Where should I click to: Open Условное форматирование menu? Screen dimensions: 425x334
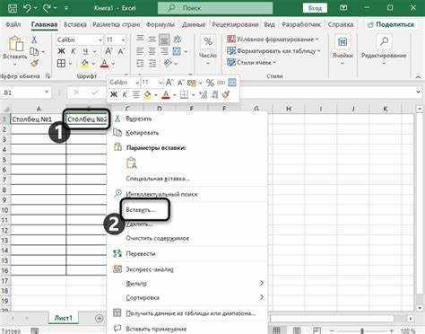(273, 40)
